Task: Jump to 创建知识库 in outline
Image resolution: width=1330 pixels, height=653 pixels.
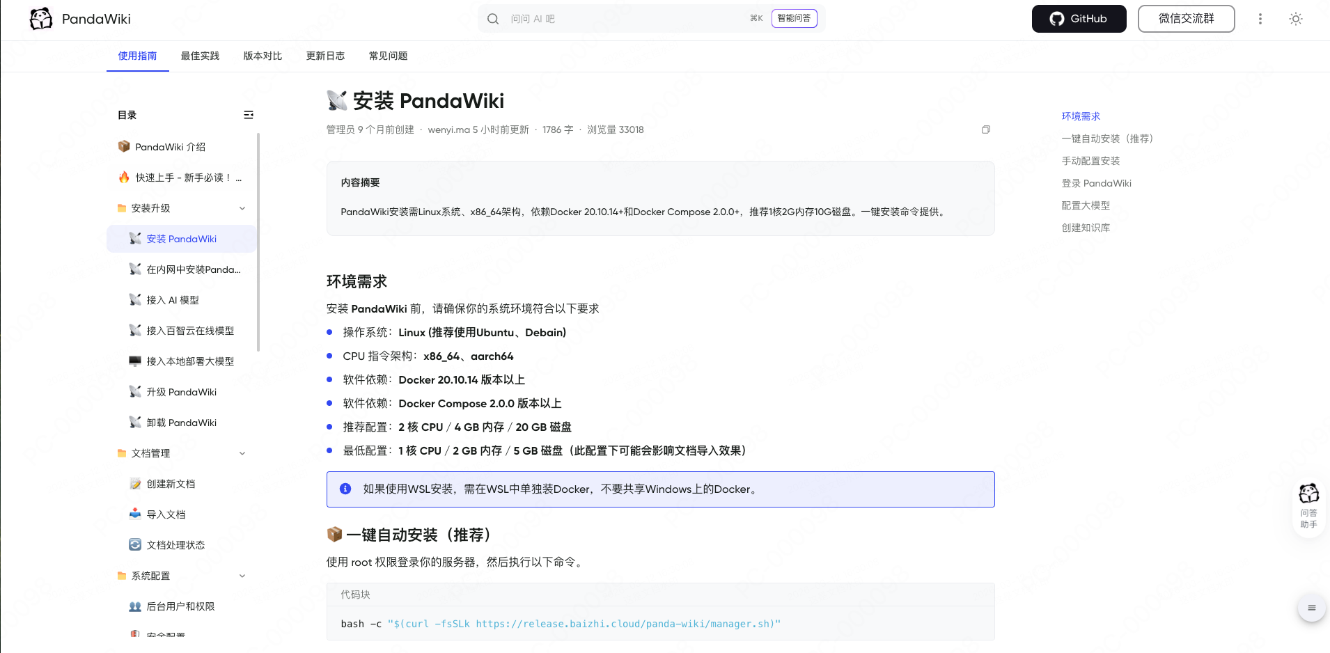Action: point(1086,228)
